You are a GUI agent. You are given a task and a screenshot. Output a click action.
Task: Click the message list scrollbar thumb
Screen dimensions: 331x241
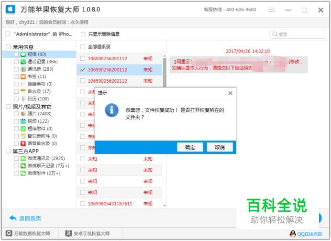coord(165,72)
